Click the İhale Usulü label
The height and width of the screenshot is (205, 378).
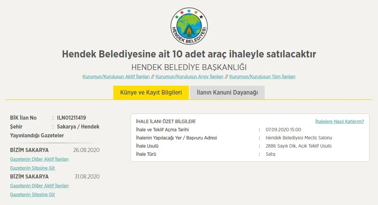click(x=147, y=146)
